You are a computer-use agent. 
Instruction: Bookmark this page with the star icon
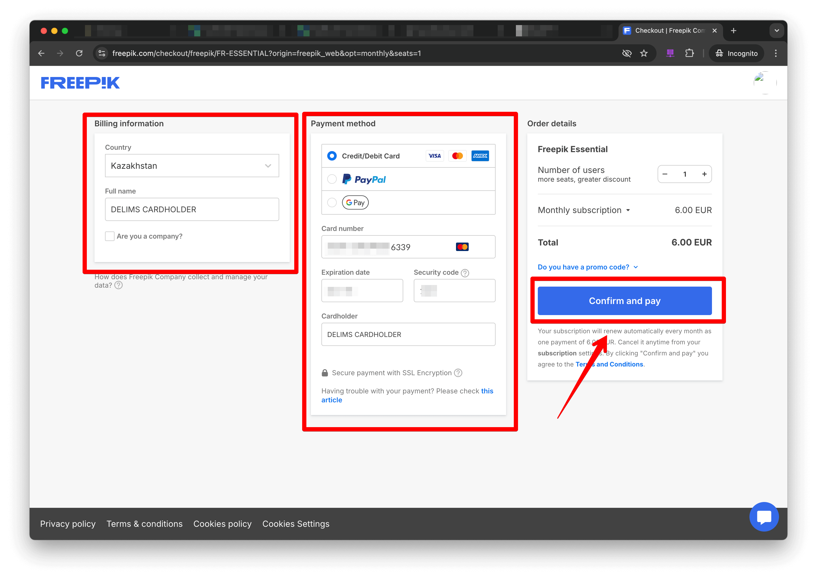pos(644,53)
